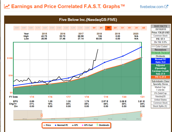Switch to the 9Y time range
The width and height of the screenshot is (172, 132).
click(94, 28)
